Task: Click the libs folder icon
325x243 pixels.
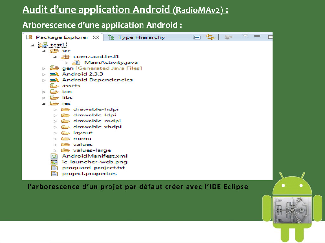Action: click(x=54, y=97)
